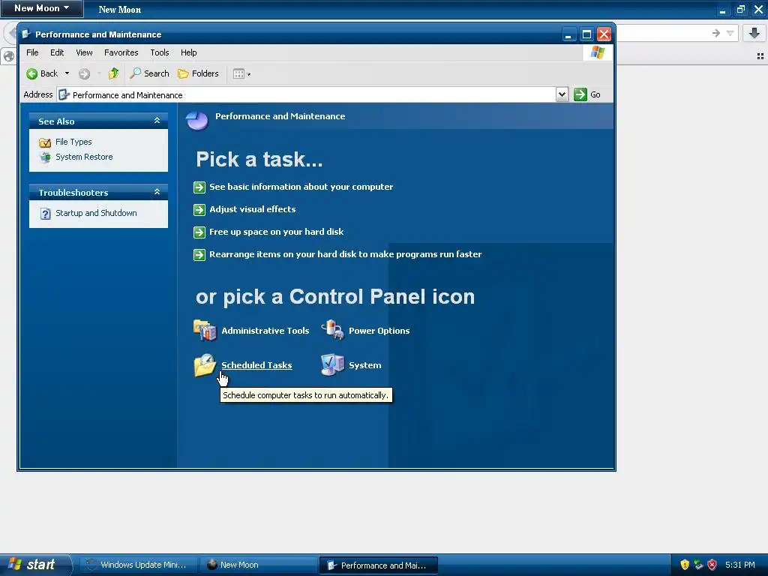This screenshot has width=768, height=576.
Task: Select Free up space on your hard disk
Action: 276,232
